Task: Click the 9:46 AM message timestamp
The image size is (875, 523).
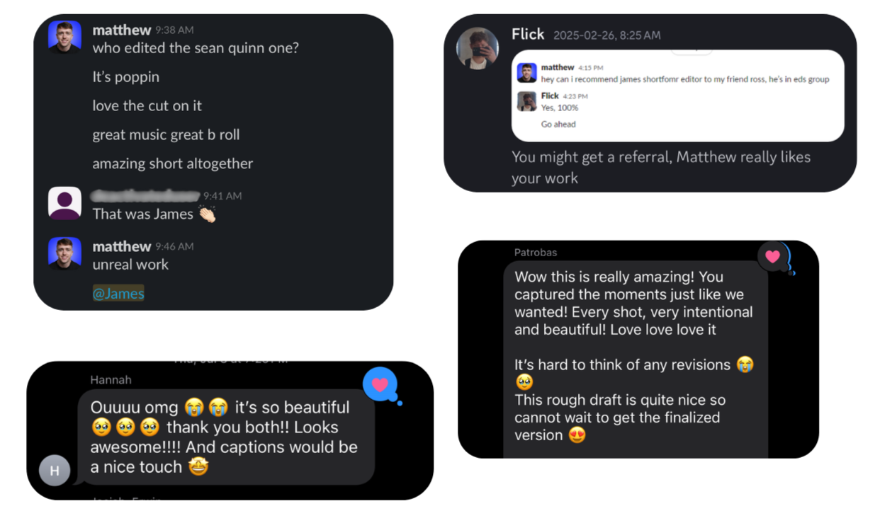Action: [x=174, y=246]
